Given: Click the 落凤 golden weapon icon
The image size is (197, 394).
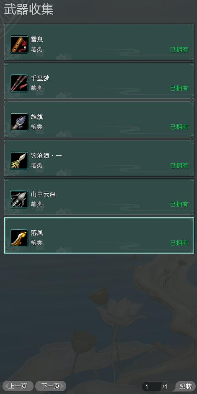Looking at the screenshot, I should pyautogui.click(x=19, y=238).
